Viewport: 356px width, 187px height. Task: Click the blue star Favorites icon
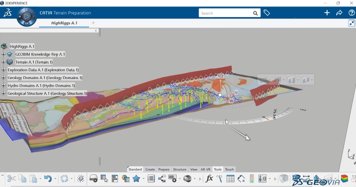point(136,178)
